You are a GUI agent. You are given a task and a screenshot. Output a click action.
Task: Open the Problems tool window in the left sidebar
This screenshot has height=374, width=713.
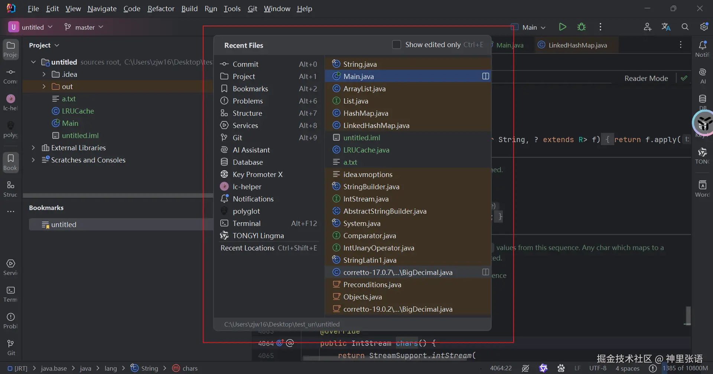(x=11, y=321)
